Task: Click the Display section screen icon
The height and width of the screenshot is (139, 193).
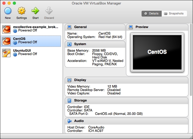Action: click(69, 80)
